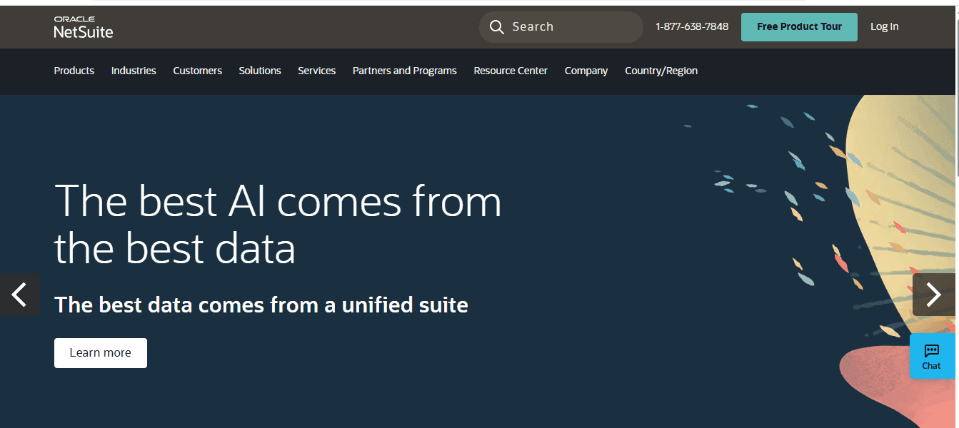Click the right carousel arrow

pos(935,295)
